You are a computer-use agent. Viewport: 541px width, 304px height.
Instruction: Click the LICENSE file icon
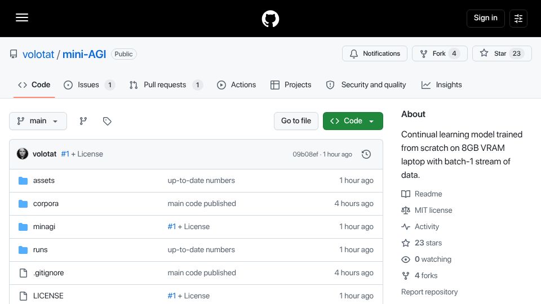click(23, 296)
